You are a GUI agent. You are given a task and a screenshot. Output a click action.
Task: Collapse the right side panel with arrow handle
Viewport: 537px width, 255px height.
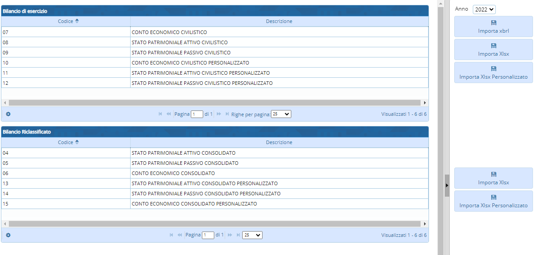447,185
